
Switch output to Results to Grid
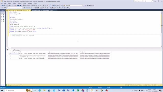pos(53,8)
